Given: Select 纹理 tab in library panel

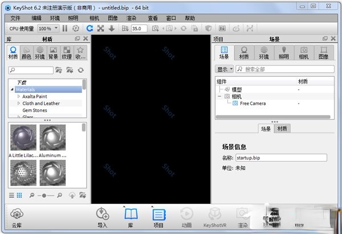Looking at the screenshot, I should tap(67, 53).
